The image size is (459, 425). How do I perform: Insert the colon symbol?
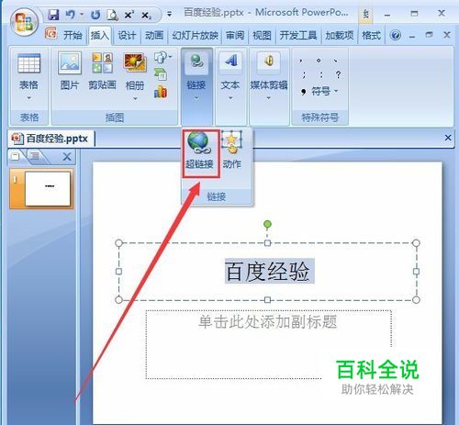click(x=320, y=74)
